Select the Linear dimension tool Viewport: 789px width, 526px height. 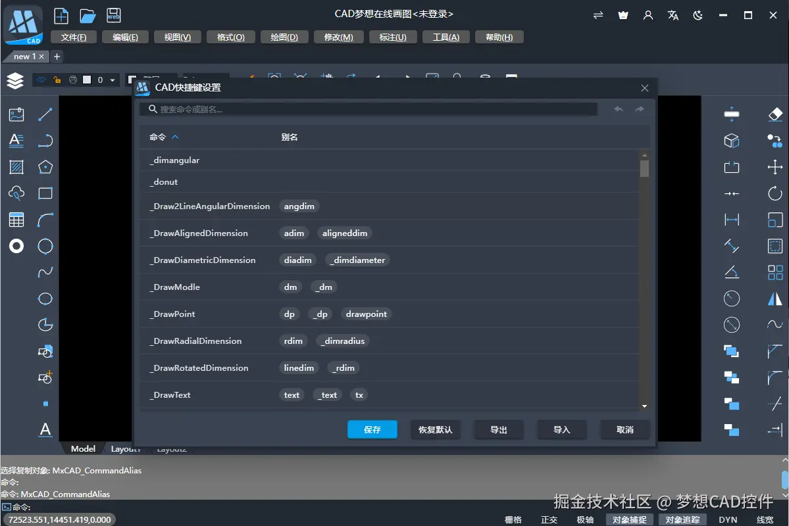coord(732,220)
